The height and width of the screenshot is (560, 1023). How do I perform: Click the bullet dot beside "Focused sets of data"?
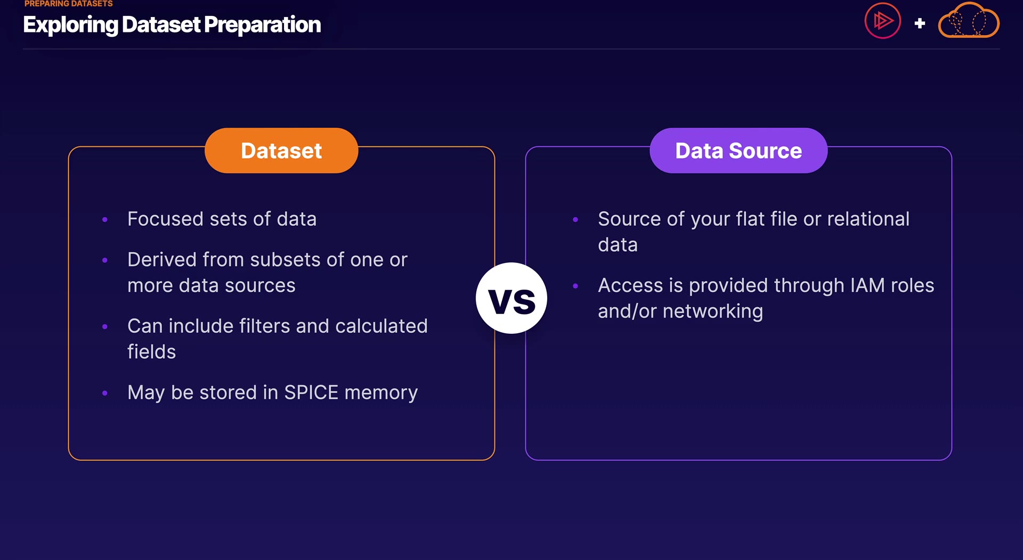pyautogui.click(x=105, y=219)
